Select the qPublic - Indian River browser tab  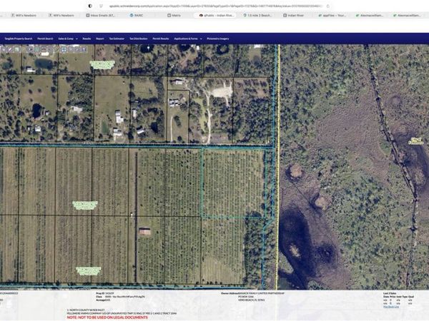click(216, 15)
